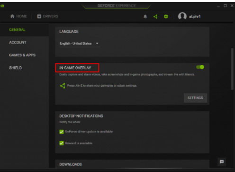This screenshot has height=172, width=235.
Task: Click the language dropdown arrow
Action: (97, 43)
